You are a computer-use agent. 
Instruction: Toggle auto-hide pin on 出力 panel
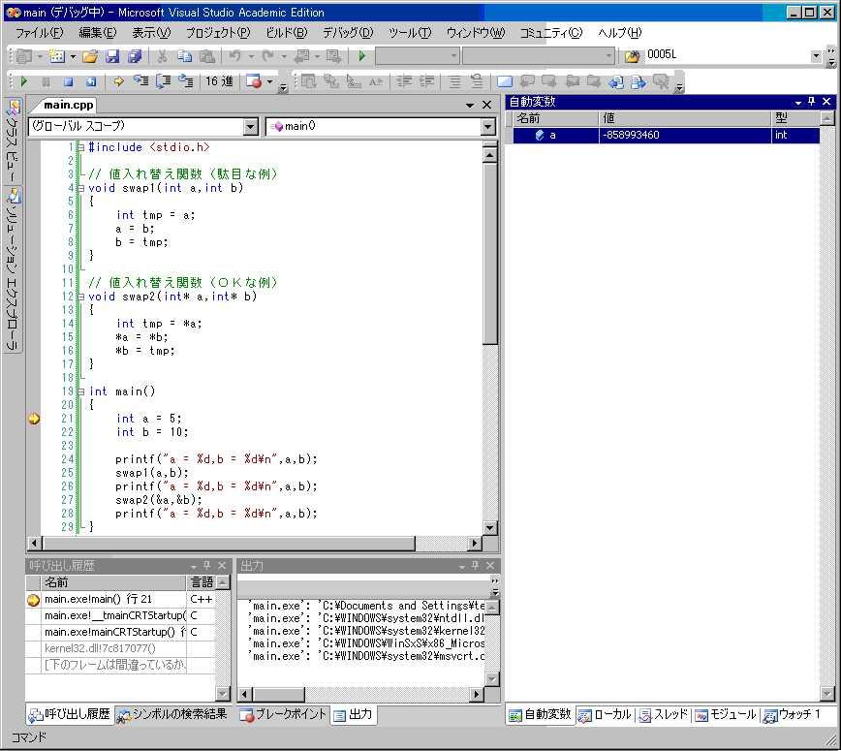(475, 565)
